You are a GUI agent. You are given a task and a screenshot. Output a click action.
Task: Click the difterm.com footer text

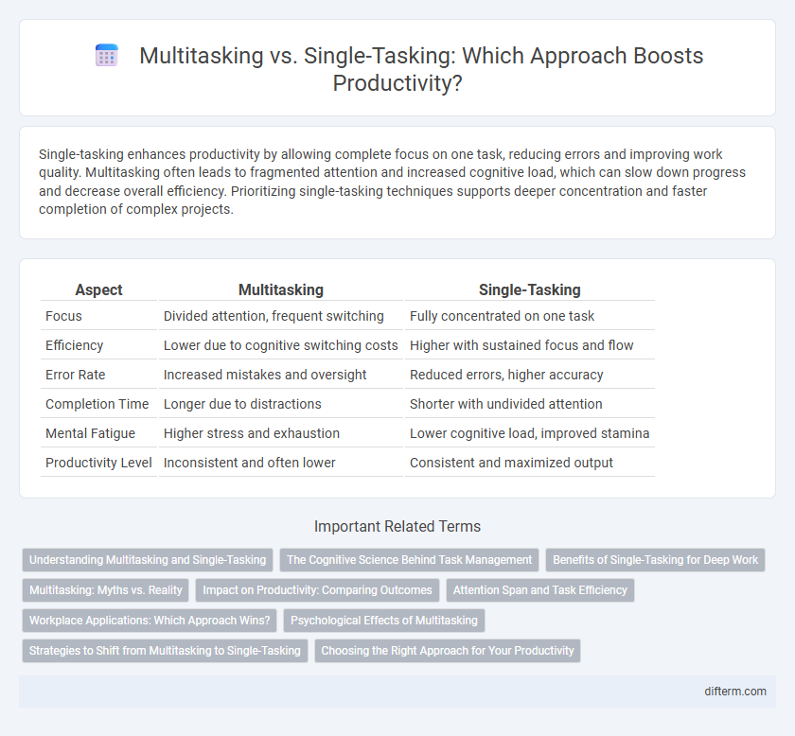point(735,692)
